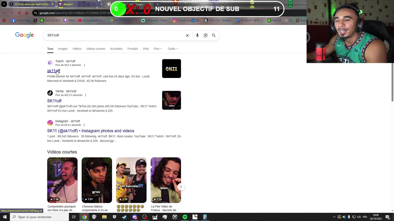Close the Akinator browser tab
The height and width of the screenshot is (221, 394).
pos(101,4)
